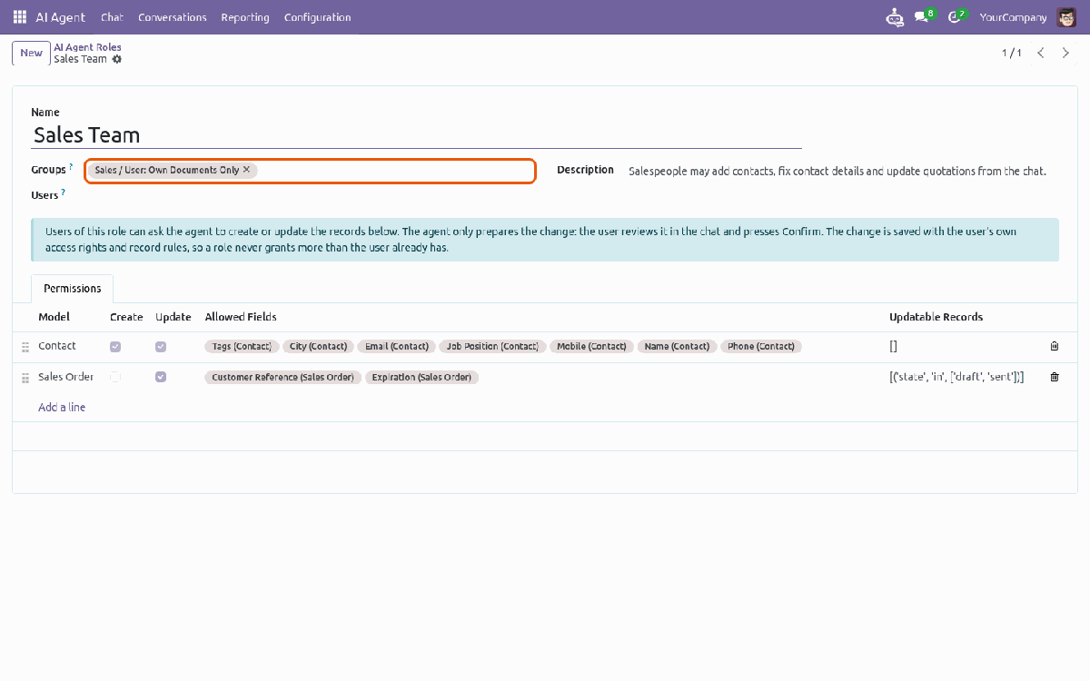Click the Tags (Contact) field tag
The image size is (1090, 681).
click(242, 347)
